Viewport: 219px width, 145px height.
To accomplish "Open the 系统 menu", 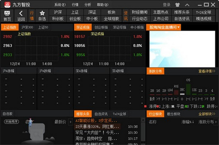I will [60, 5].
